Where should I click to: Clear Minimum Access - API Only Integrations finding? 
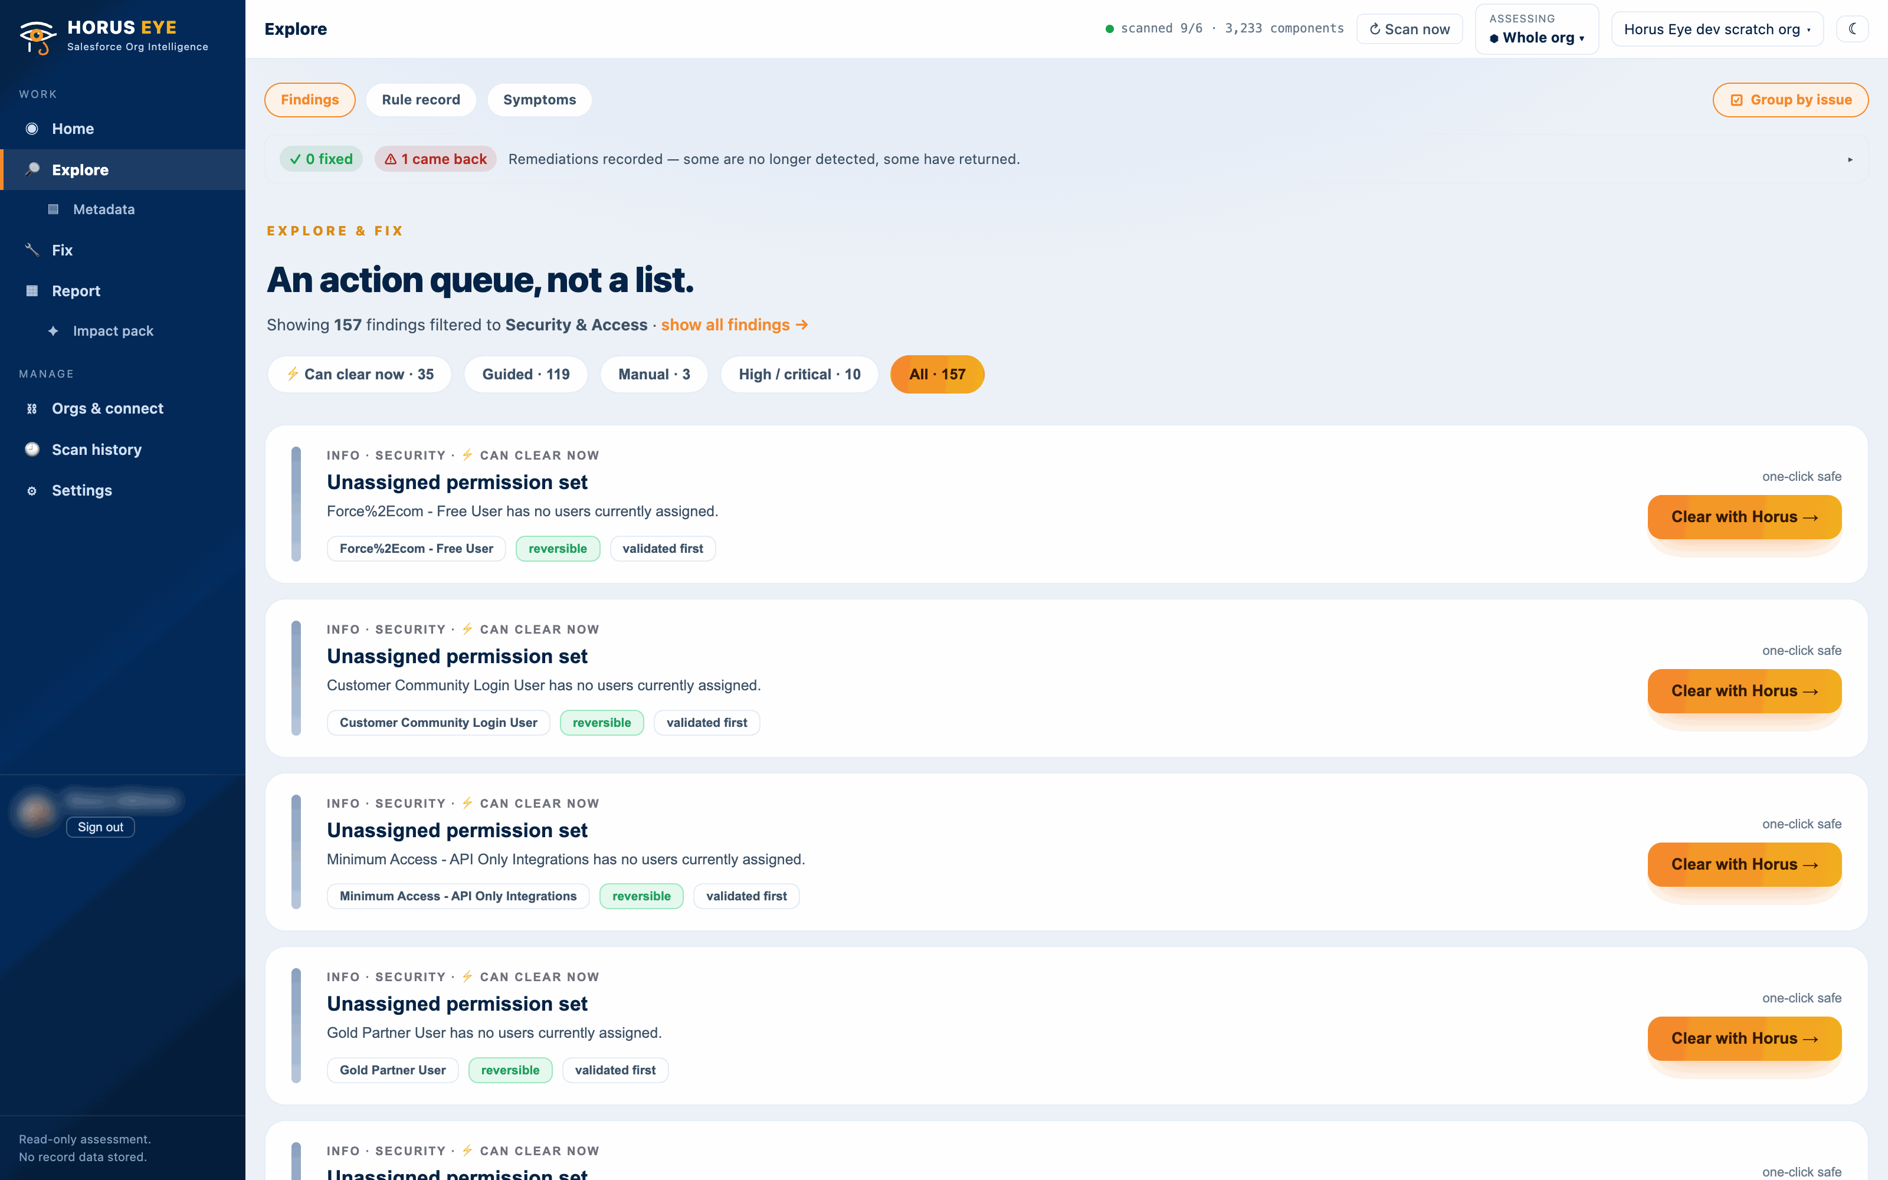point(1745,864)
